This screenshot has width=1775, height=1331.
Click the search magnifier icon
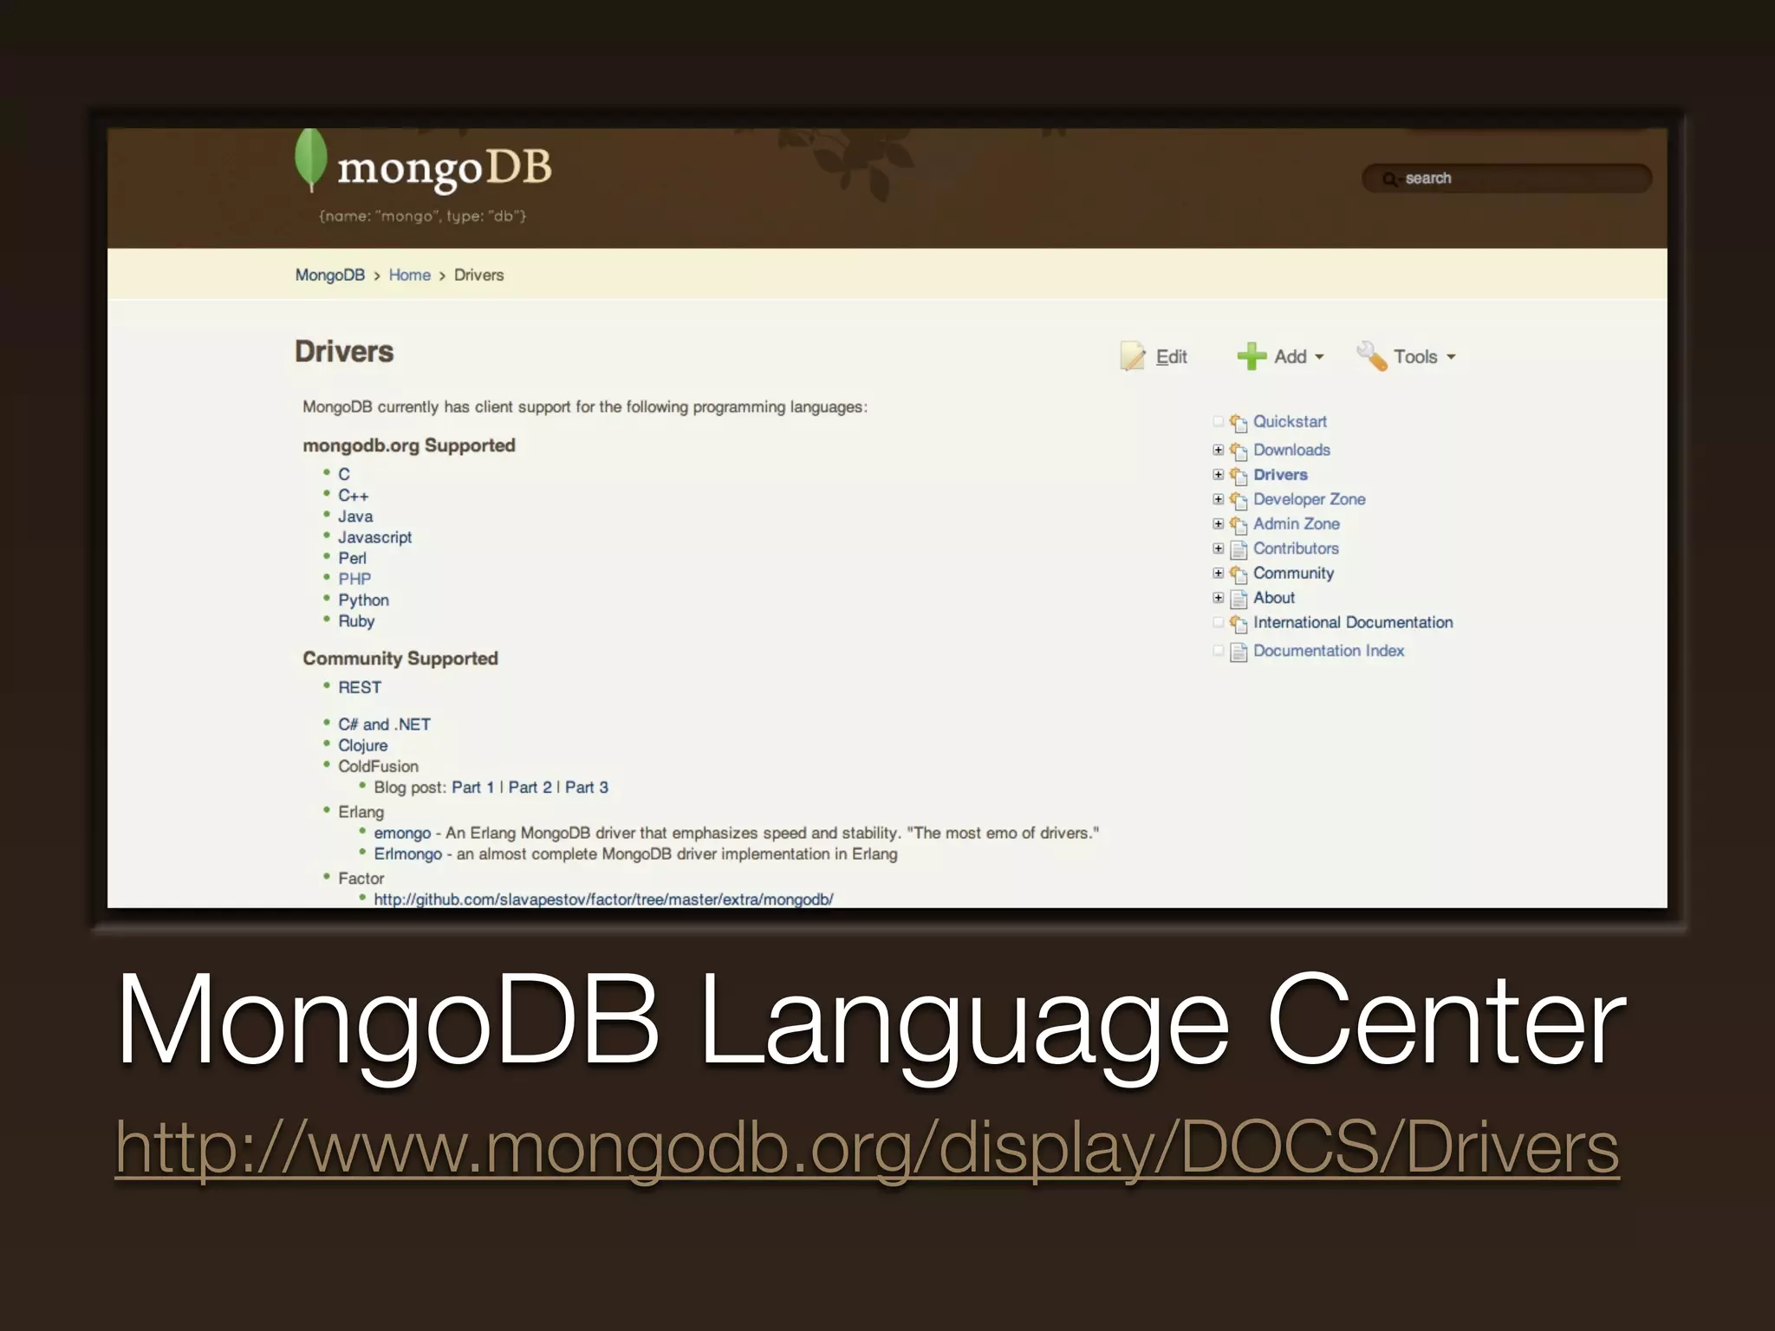tap(1390, 179)
